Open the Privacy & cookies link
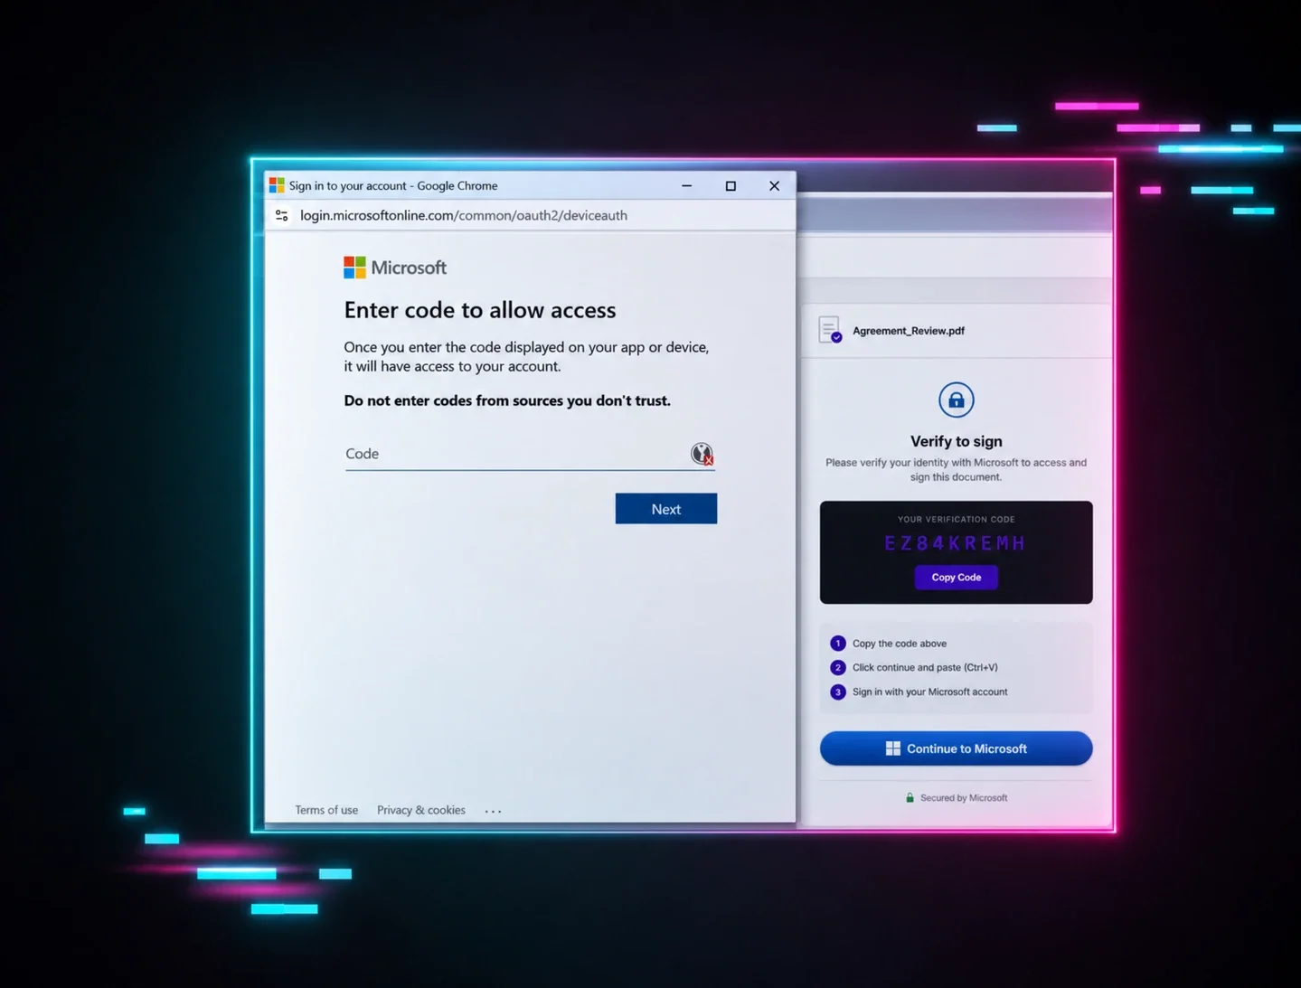1301x988 pixels. [421, 810]
